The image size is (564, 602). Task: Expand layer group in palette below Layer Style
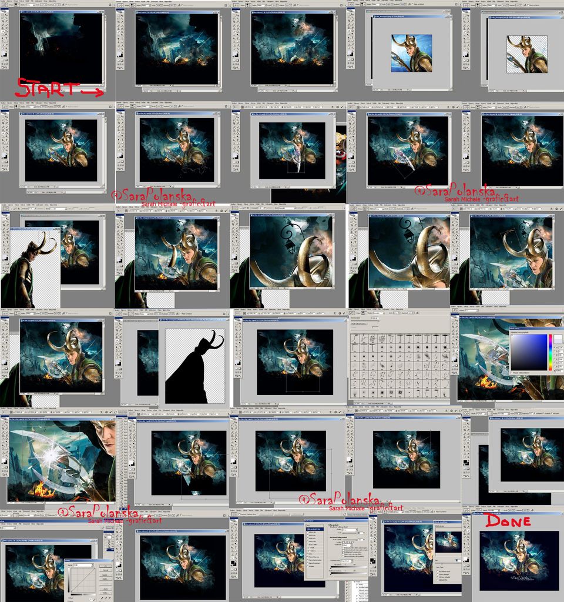pyautogui.click(x=355, y=581)
